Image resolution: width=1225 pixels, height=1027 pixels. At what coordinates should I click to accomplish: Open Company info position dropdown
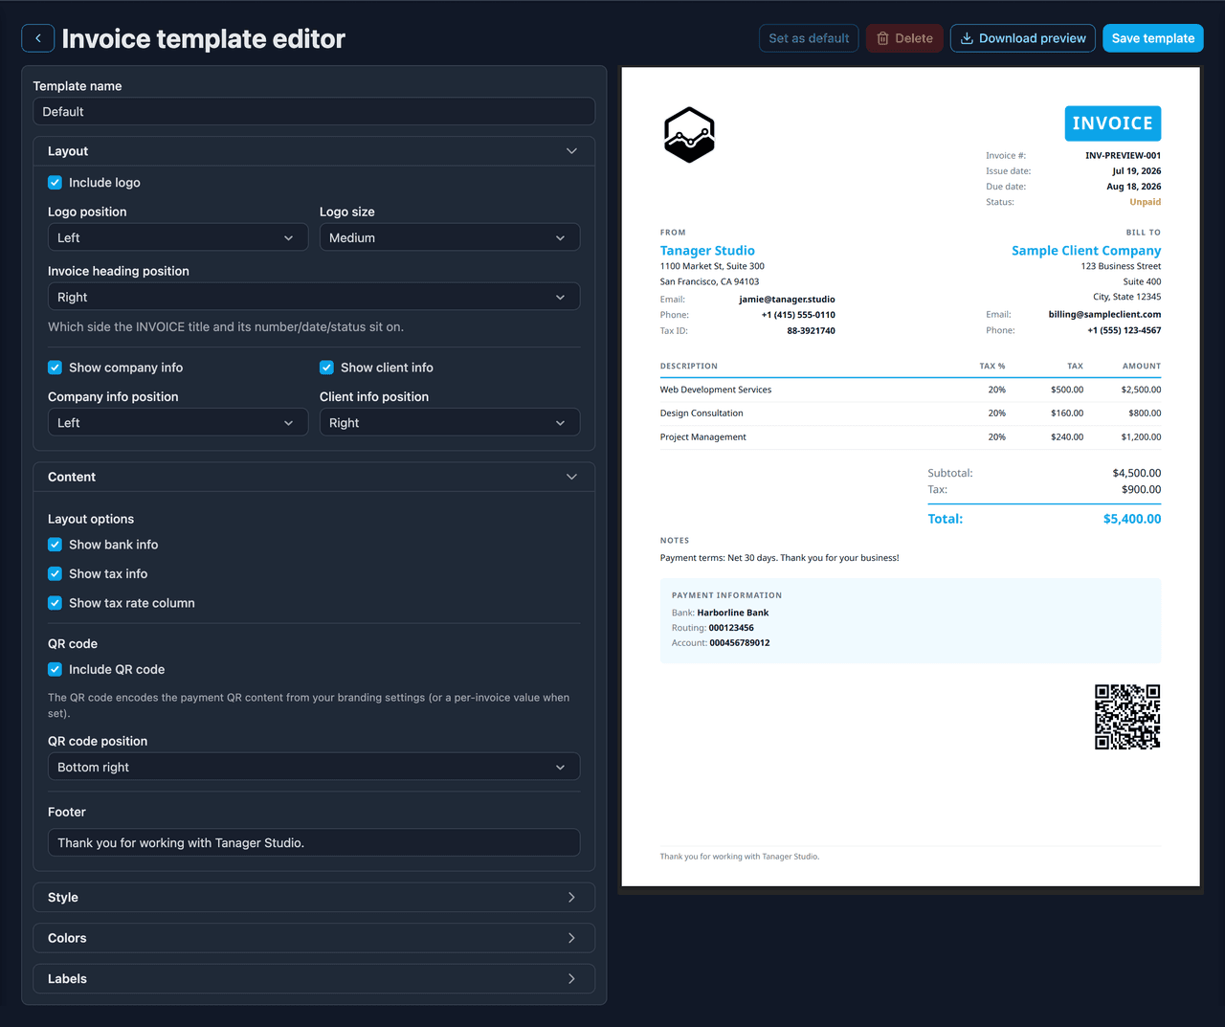(x=178, y=422)
